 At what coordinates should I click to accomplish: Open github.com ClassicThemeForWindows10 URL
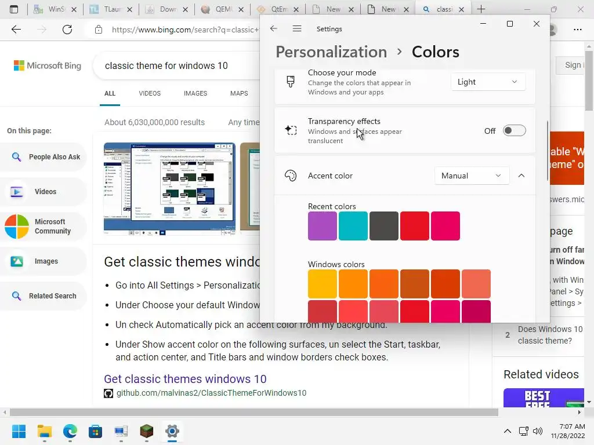click(x=211, y=393)
